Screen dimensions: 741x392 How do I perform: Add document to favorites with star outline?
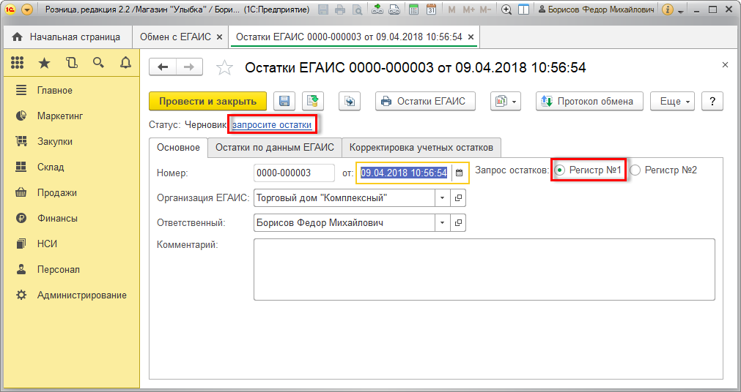point(224,67)
